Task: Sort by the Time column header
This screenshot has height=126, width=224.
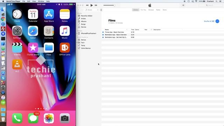Action: (x=133, y=30)
